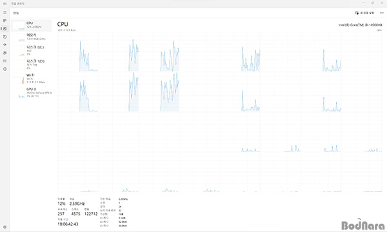Select Disk 0 (C:) performance entry
387x232 pixels.
(32, 50)
